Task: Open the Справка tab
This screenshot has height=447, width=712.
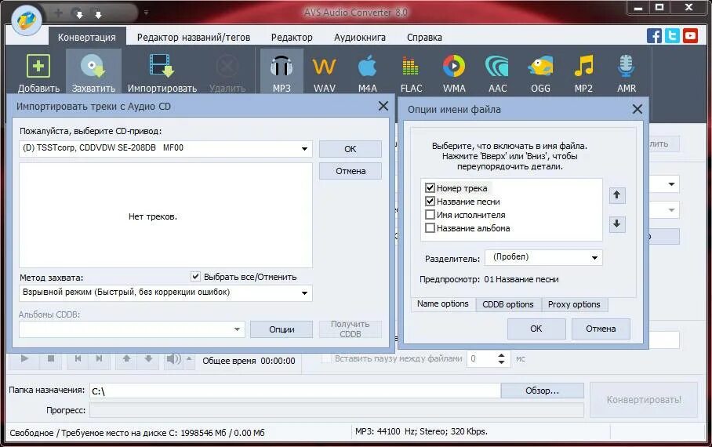Action: pyautogui.click(x=424, y=38)
